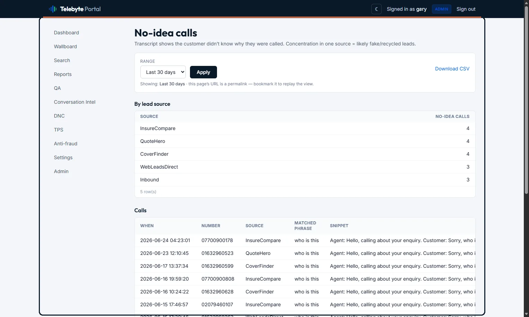This screenshot has width=529, height=317.
Task: Select WebLeadsDirect lead source row
Action: 305,167
